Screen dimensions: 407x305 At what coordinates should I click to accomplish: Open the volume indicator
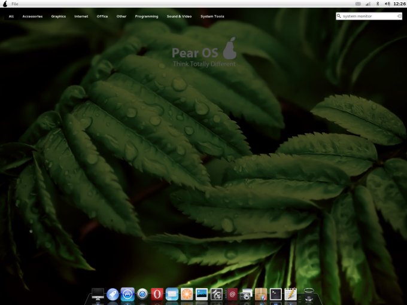[387, 4]
